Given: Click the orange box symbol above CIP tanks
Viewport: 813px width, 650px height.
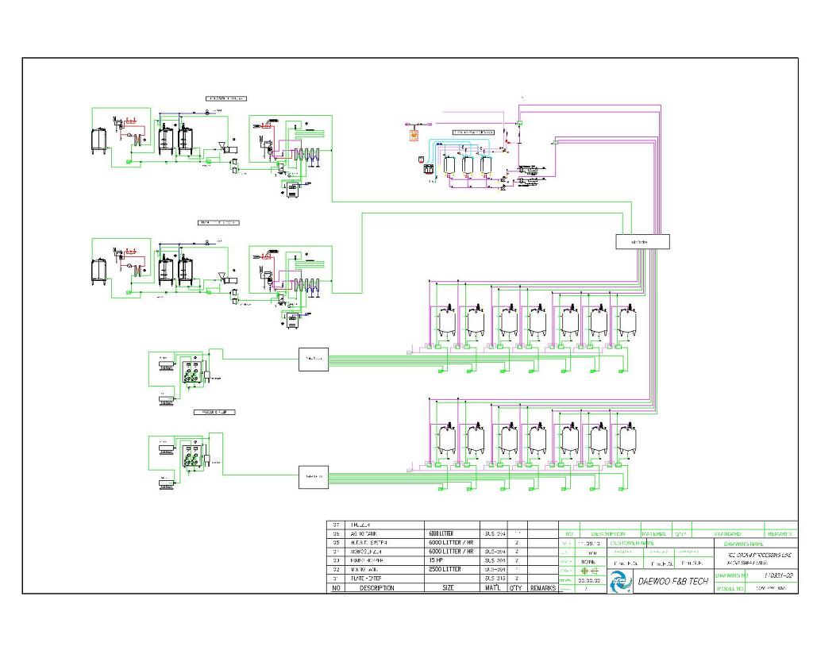Looking at the screenshot, I should point(413,136).
